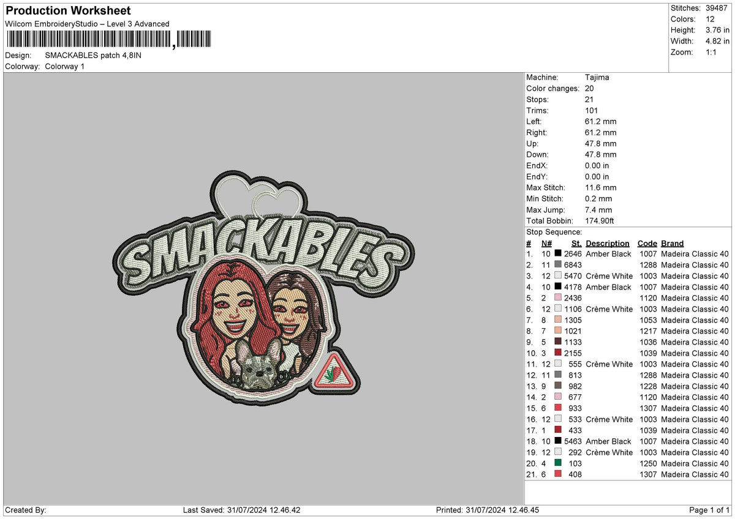Click the red swatch at stop 15
The image size is (735, 519).
(558, 408)
